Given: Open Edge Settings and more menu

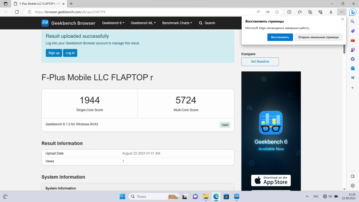Looking at the screenshot, I should click(x=341, y=12).
